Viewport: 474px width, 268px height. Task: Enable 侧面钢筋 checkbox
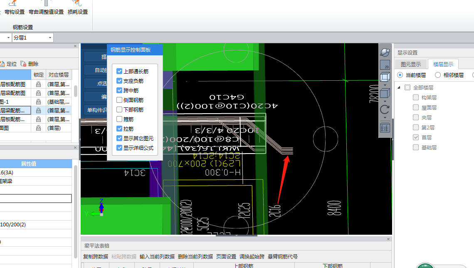click(119, 100)
